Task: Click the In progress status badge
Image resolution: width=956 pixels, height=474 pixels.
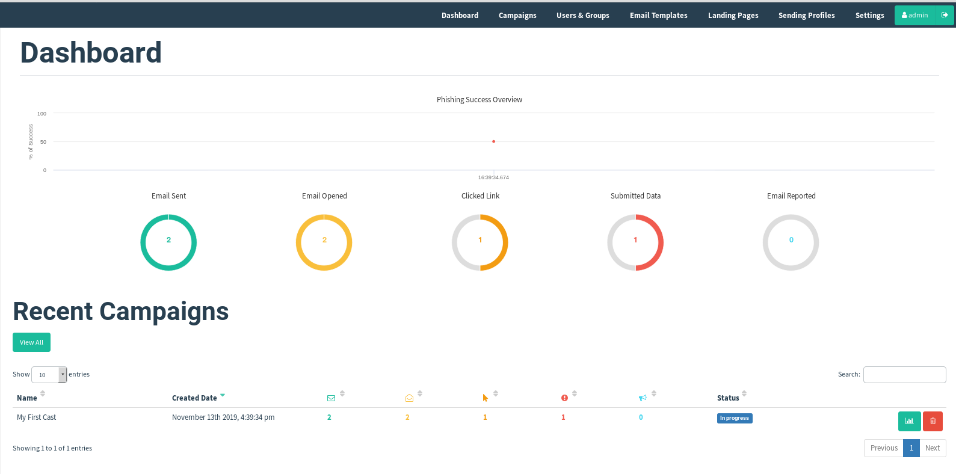Action: pyautogui.click(x=735, y=418)
